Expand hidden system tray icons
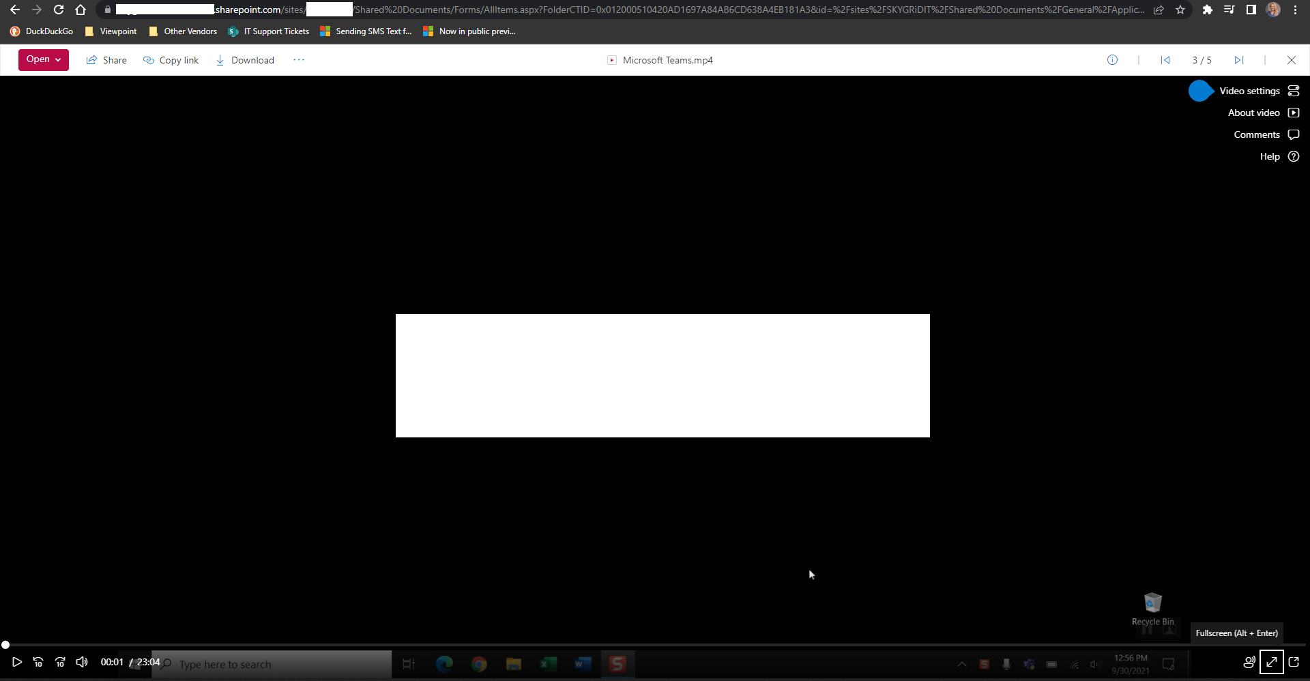Viewport: 1310px width, 681px height. 961,663
